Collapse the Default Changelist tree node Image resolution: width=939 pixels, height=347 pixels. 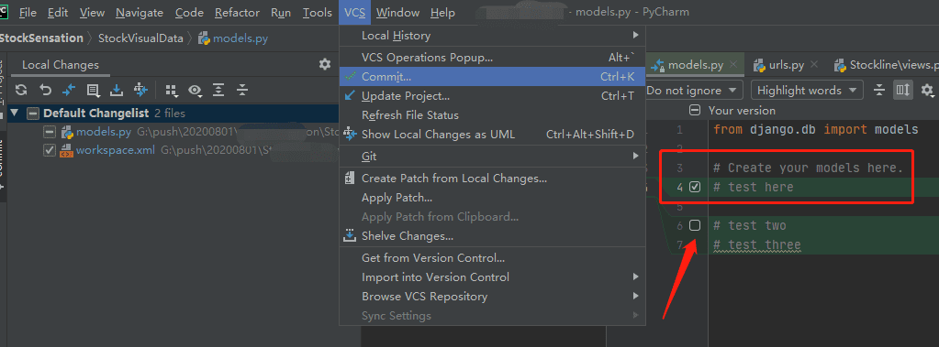(x=15, y=113)
